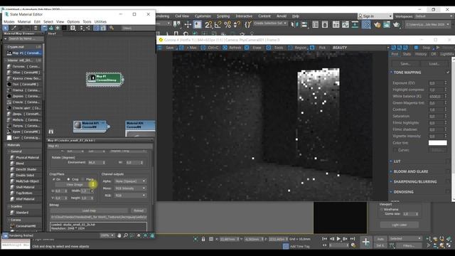Open the Scripting menu in 3ds Max
This screenshot has width=455, height=256.
pyautogui.click(x=223, y=16)
